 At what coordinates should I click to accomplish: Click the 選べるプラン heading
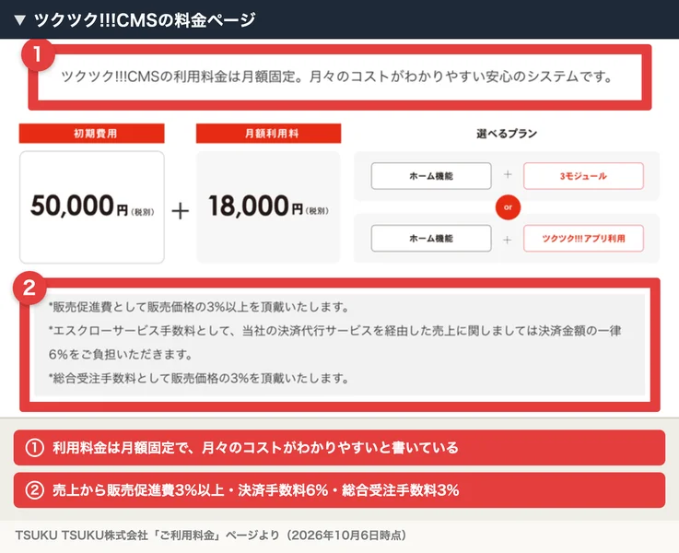tap(507, 134)
